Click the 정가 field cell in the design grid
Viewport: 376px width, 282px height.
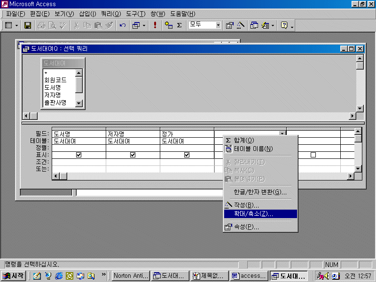tap(187, 134)
